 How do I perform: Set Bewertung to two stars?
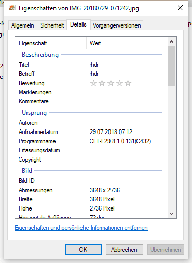tap(102, 83)
